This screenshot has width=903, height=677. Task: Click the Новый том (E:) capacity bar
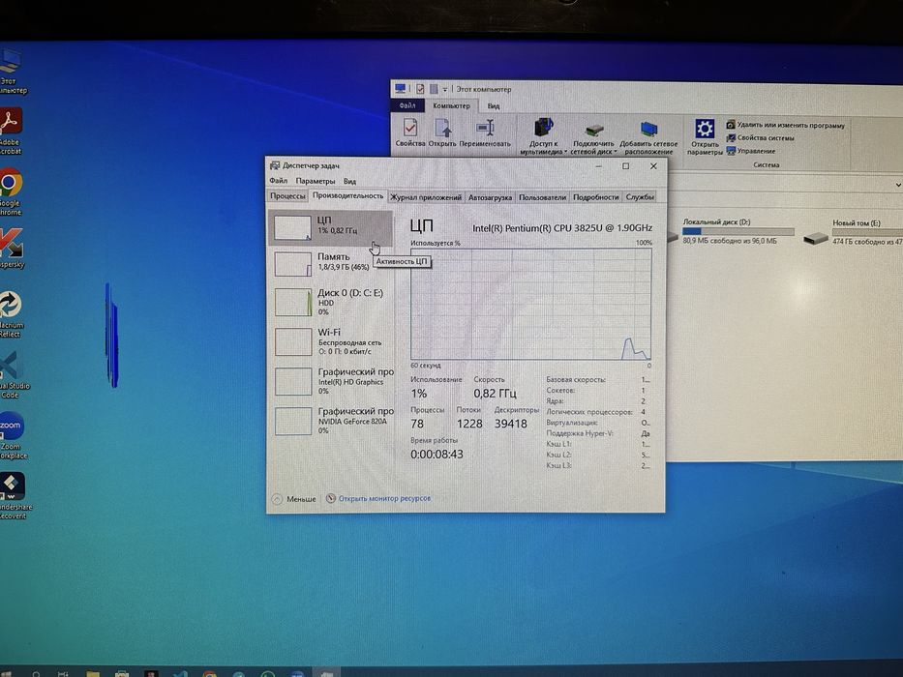[867, 232]
